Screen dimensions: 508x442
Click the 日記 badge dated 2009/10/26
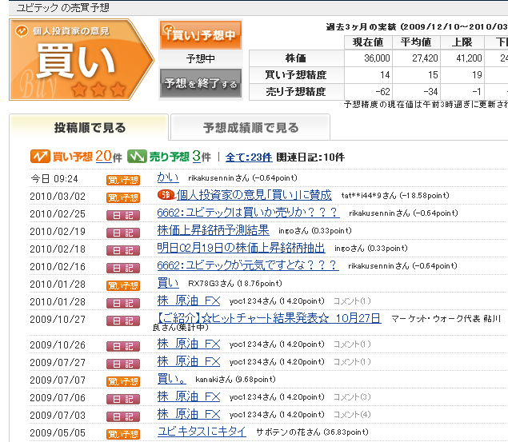coord(123,345)
